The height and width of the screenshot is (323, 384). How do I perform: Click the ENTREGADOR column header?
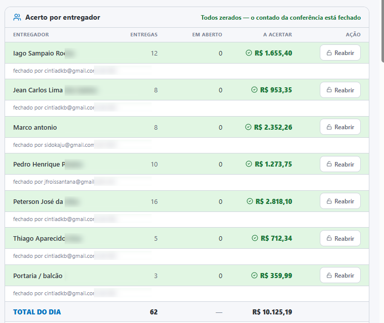(x=31, y=34)
